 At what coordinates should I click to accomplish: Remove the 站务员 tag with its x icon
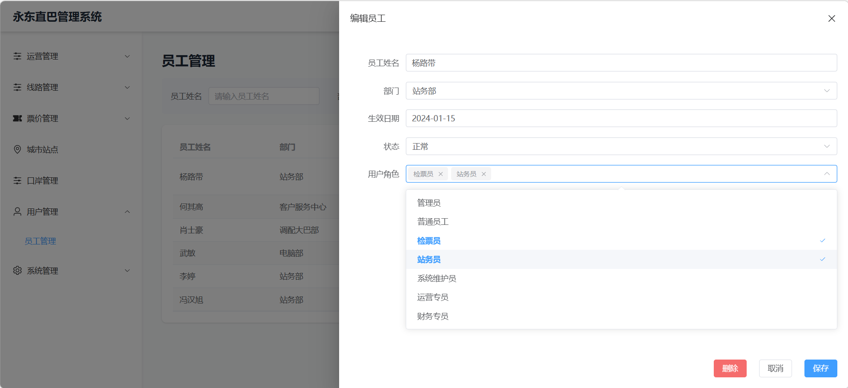(x=484, y=174)
